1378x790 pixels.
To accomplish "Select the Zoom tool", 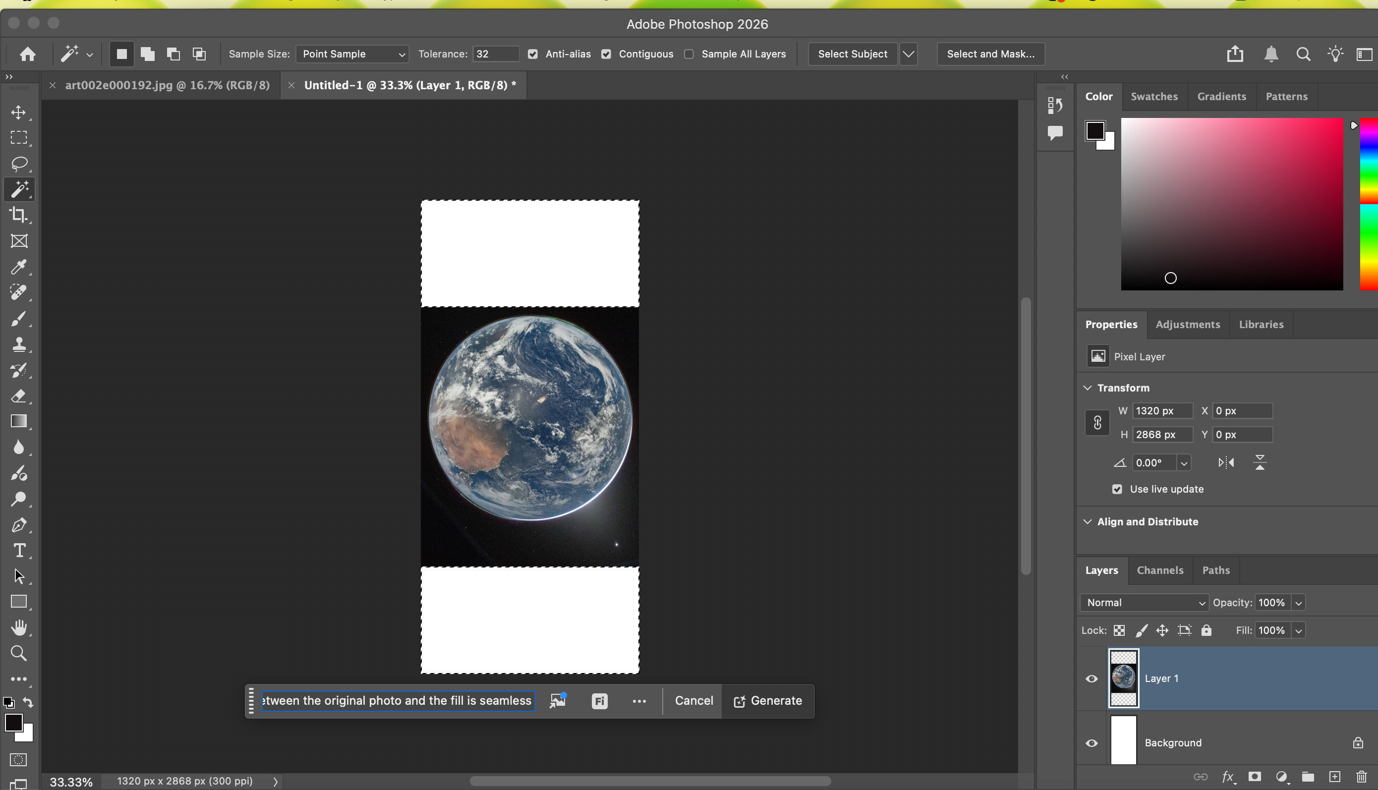I will click(19, 654).
